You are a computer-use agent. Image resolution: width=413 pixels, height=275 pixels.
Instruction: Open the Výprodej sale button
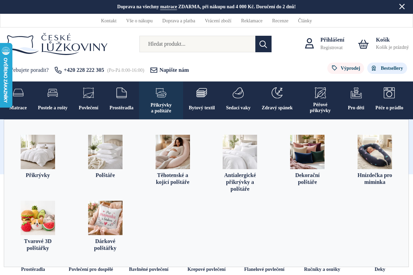(x=346, y=68)
